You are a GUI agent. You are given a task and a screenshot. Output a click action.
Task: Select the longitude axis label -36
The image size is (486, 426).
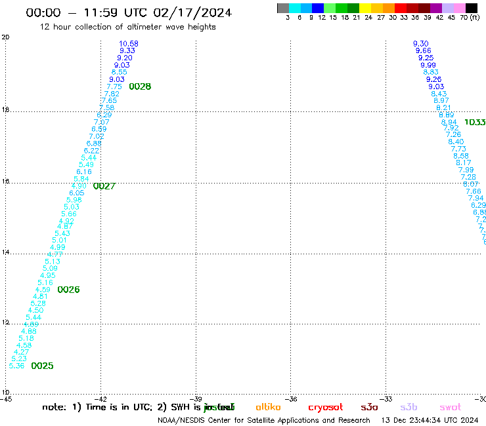point(291,399)
